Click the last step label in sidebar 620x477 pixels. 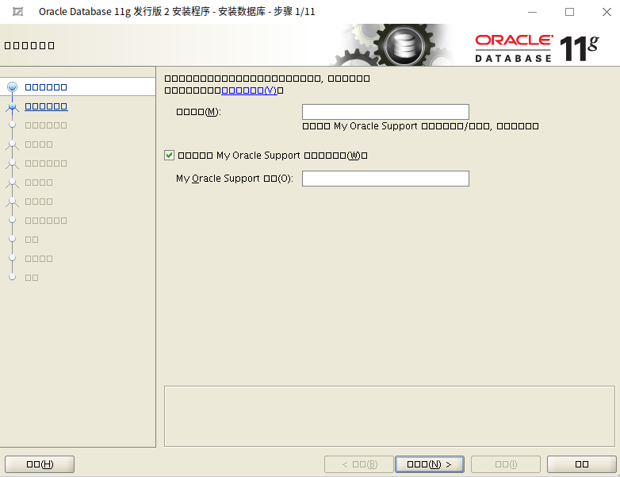tap(32, 278)
